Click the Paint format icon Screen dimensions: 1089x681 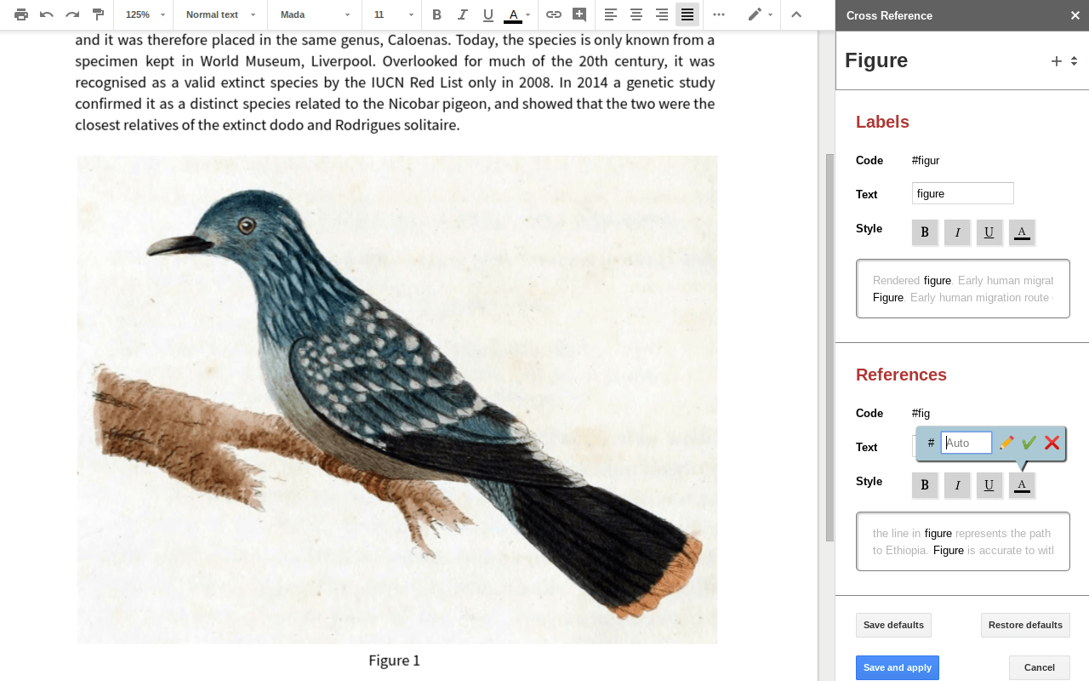point(97,14)
